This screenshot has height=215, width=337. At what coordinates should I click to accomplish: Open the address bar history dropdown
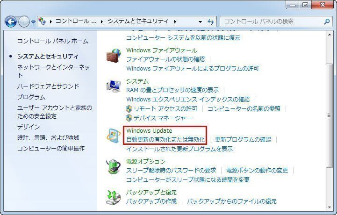tap(201, 21)
